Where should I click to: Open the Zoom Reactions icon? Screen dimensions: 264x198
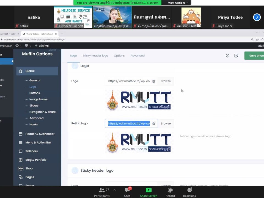pyautogui.click(x=189, y=190)
